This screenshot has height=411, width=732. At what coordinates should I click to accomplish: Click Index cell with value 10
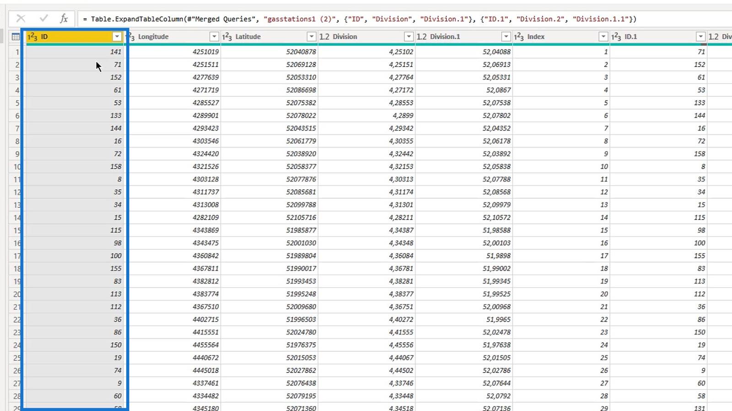[x=561, y=167]
